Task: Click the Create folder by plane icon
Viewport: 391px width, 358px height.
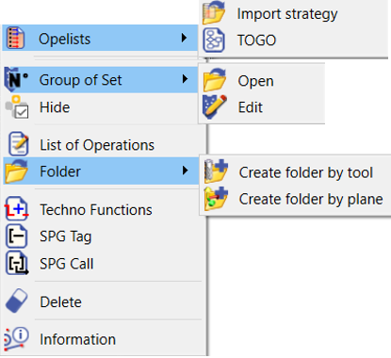Action: (x=216, y=199)
